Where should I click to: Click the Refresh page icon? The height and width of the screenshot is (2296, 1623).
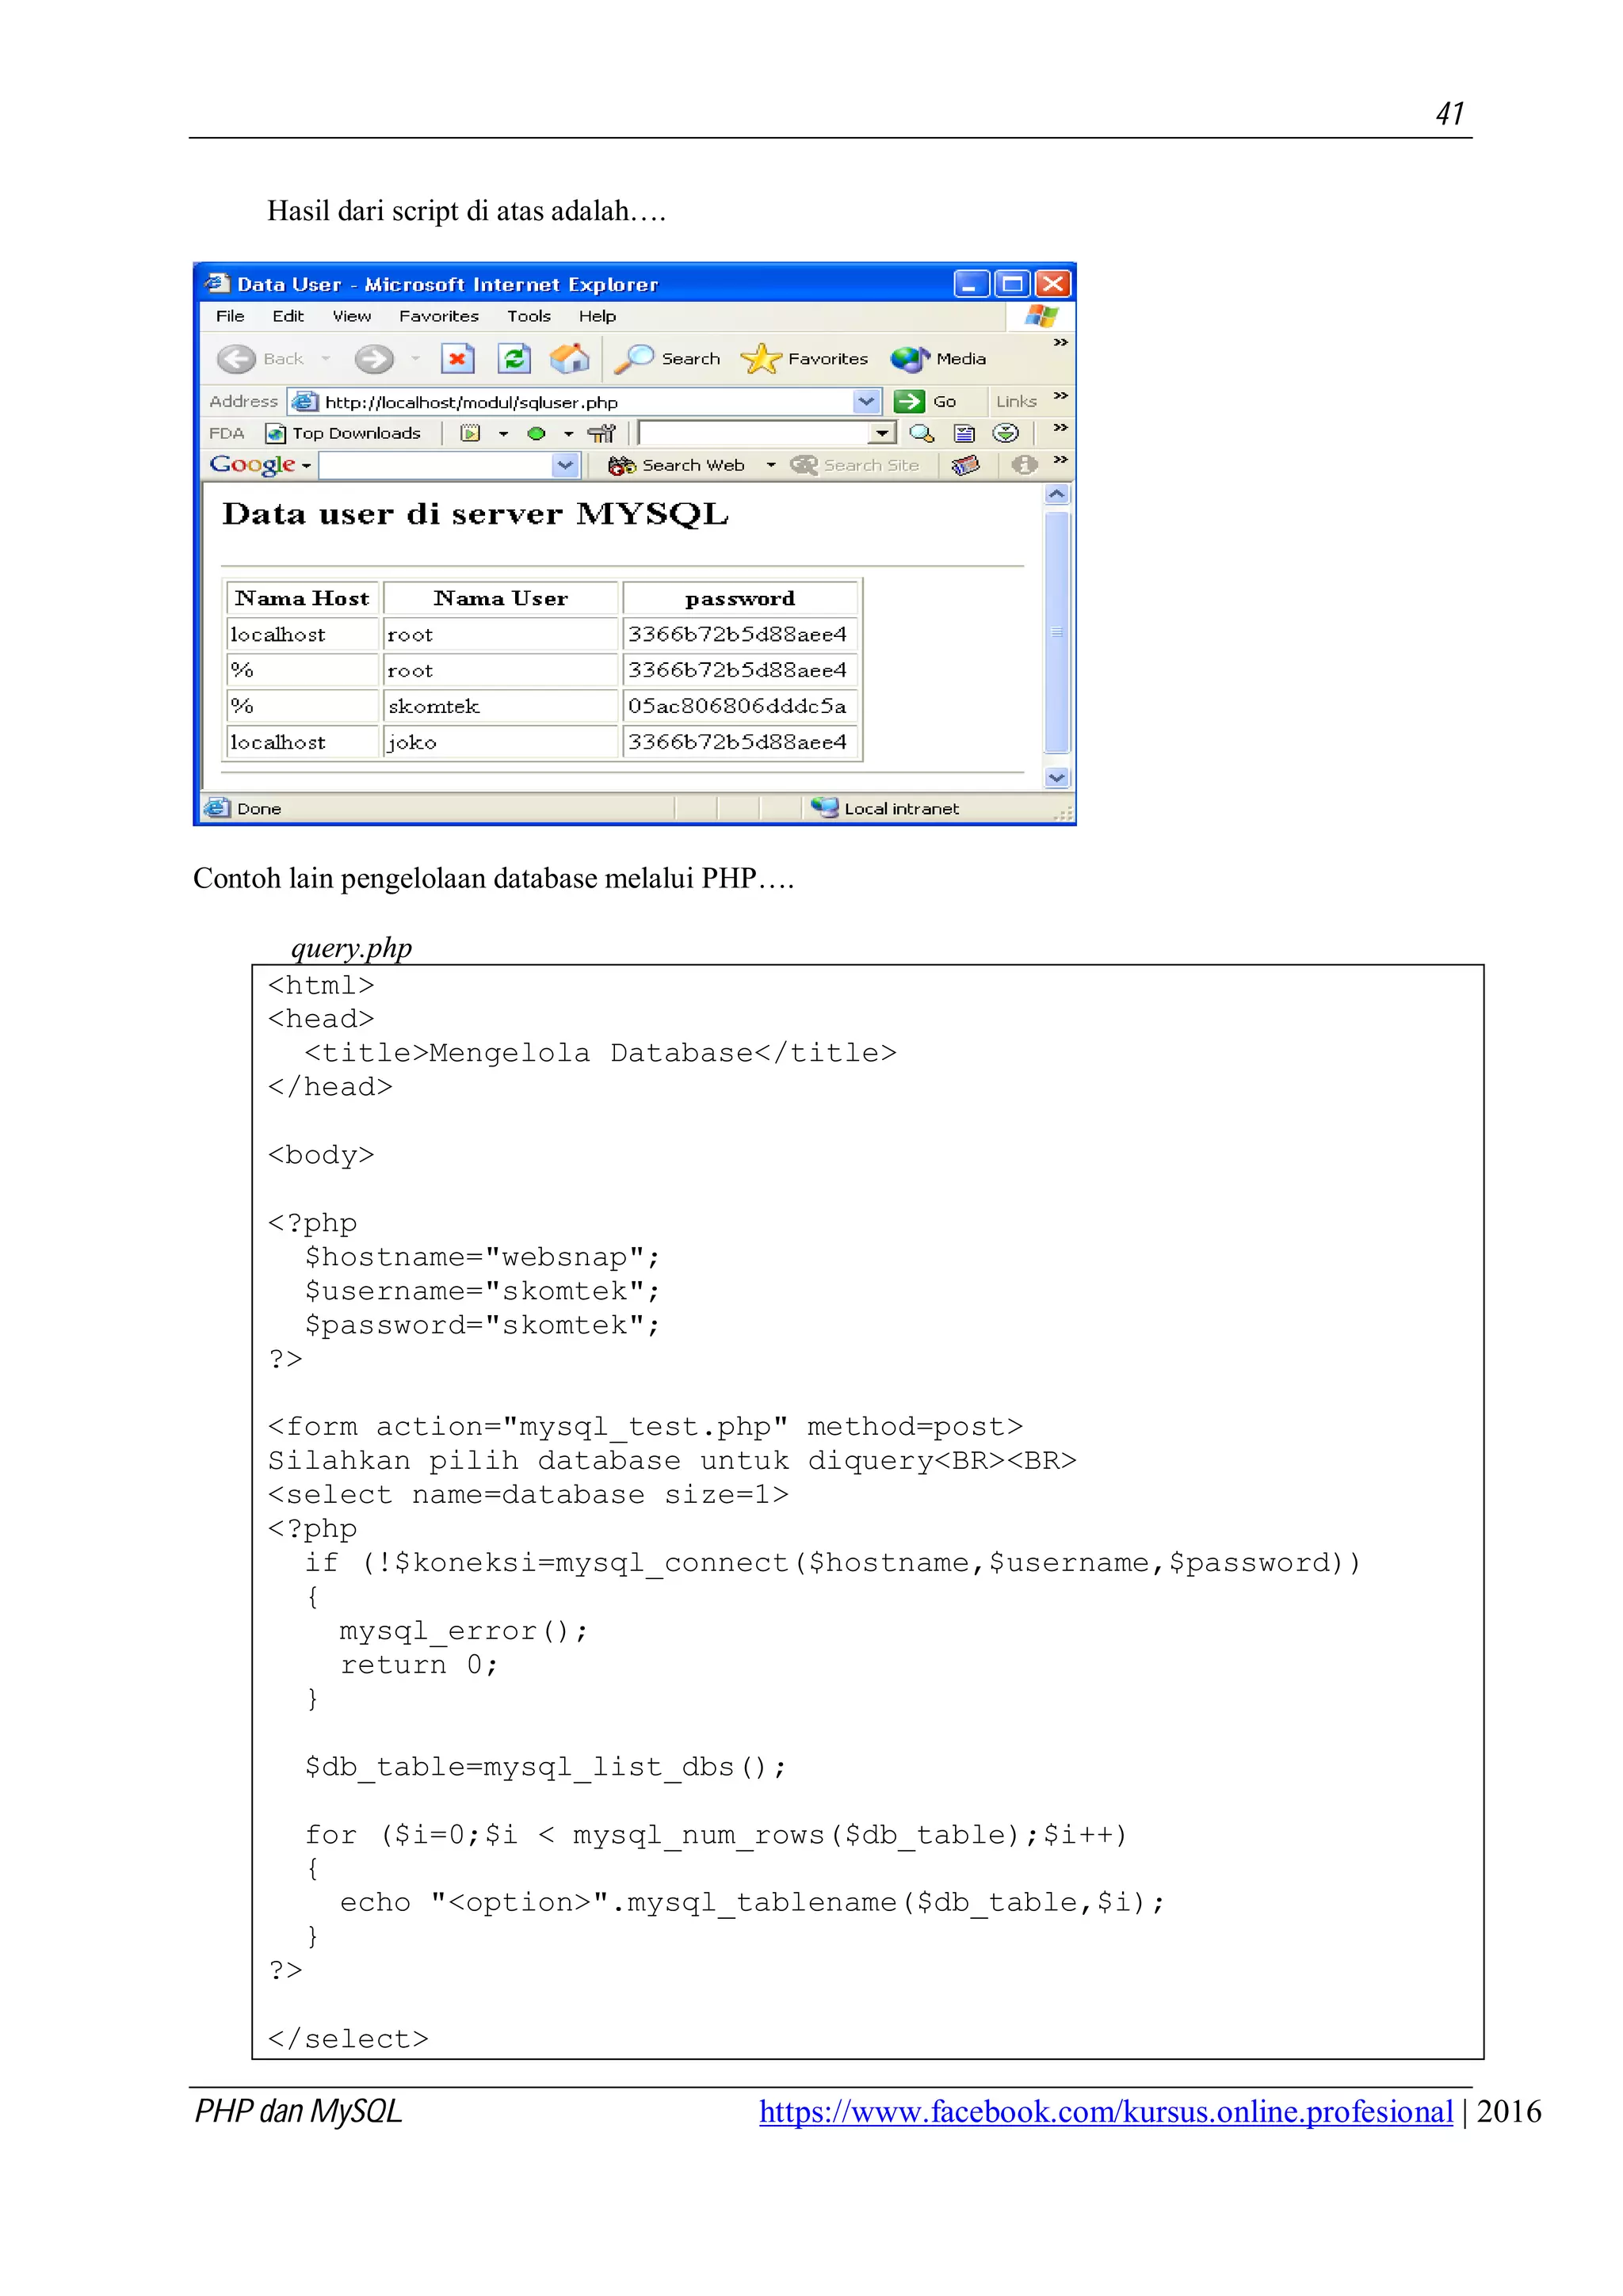(514, 359)
